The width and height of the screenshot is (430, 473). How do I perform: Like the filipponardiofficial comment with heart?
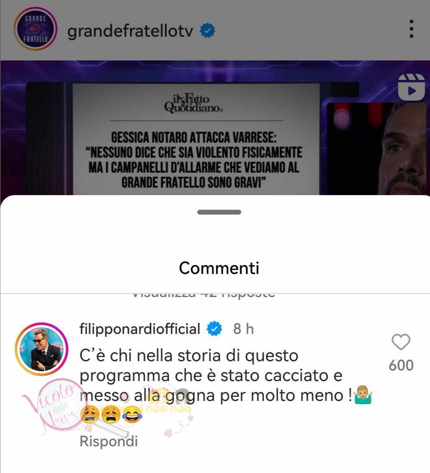coord(401,342)
